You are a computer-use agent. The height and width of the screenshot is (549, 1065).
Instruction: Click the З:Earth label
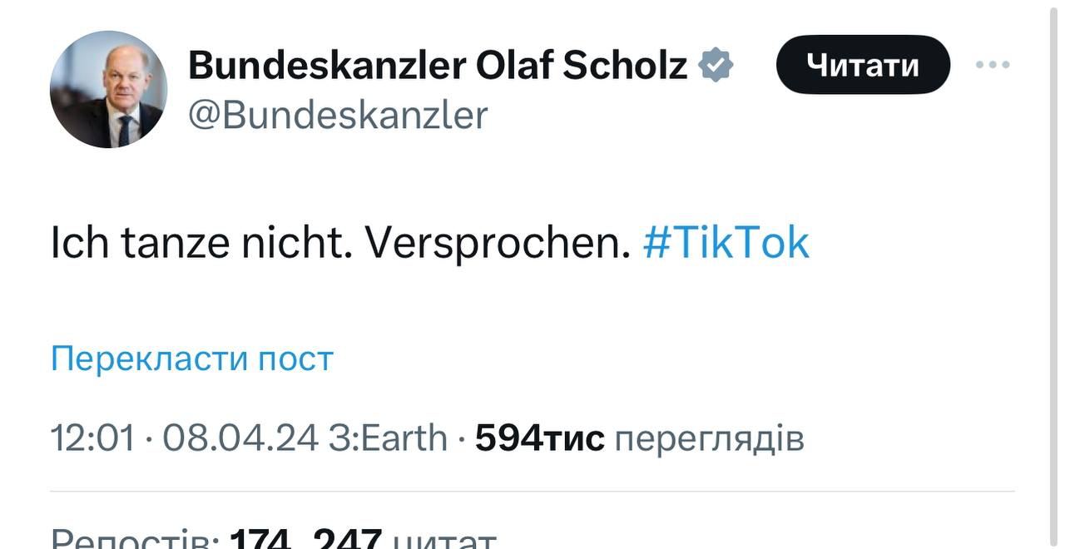(388, 438)
